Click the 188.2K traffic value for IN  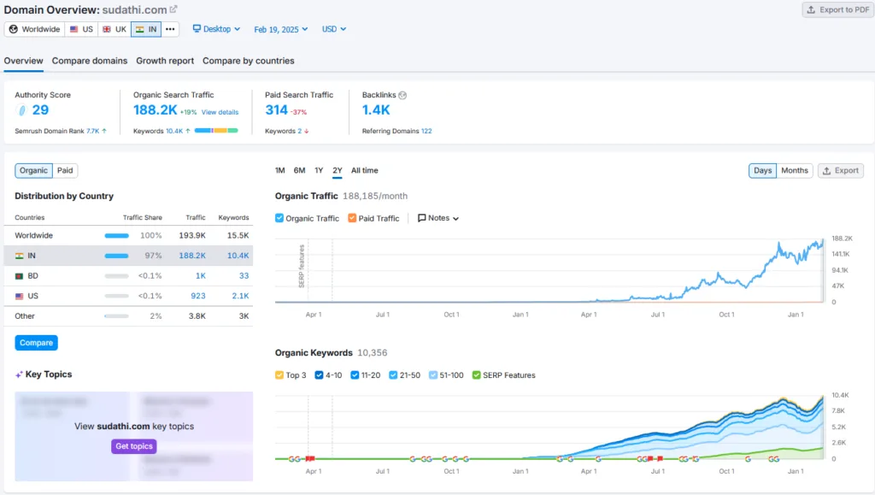coord(192,256)
